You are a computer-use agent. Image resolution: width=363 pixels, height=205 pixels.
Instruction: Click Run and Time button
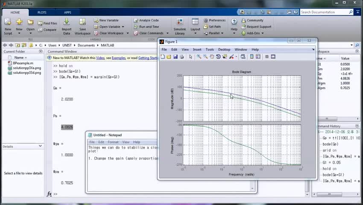(x=146, y=26)
